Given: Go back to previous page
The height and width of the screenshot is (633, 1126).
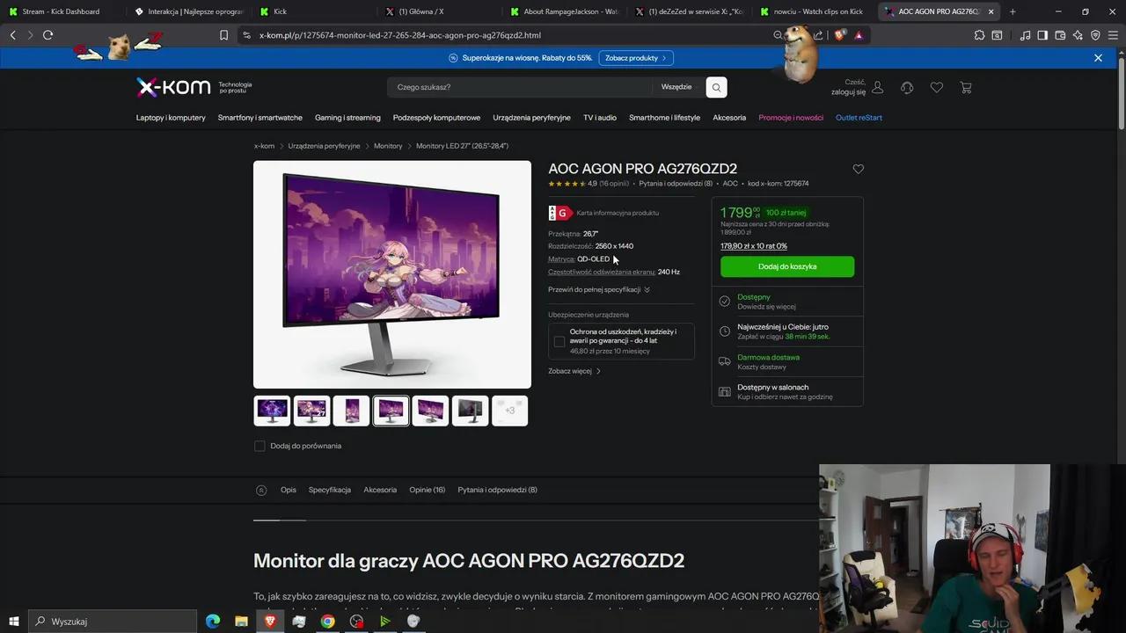Looking at the screenshot, I should 12,35.
